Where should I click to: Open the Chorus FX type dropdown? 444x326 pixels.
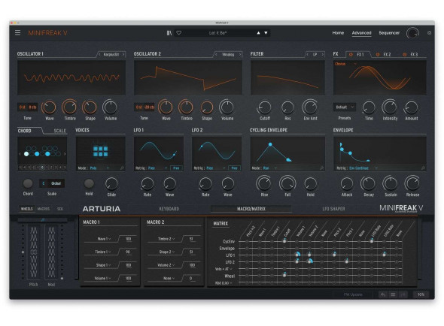[x=345, y=64]
